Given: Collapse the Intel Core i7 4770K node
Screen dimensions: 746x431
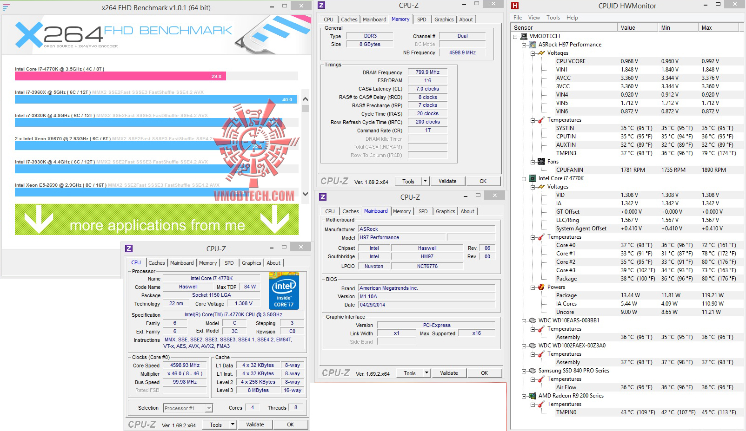Looking at the screenshot, I should click(x=524, y=178).
